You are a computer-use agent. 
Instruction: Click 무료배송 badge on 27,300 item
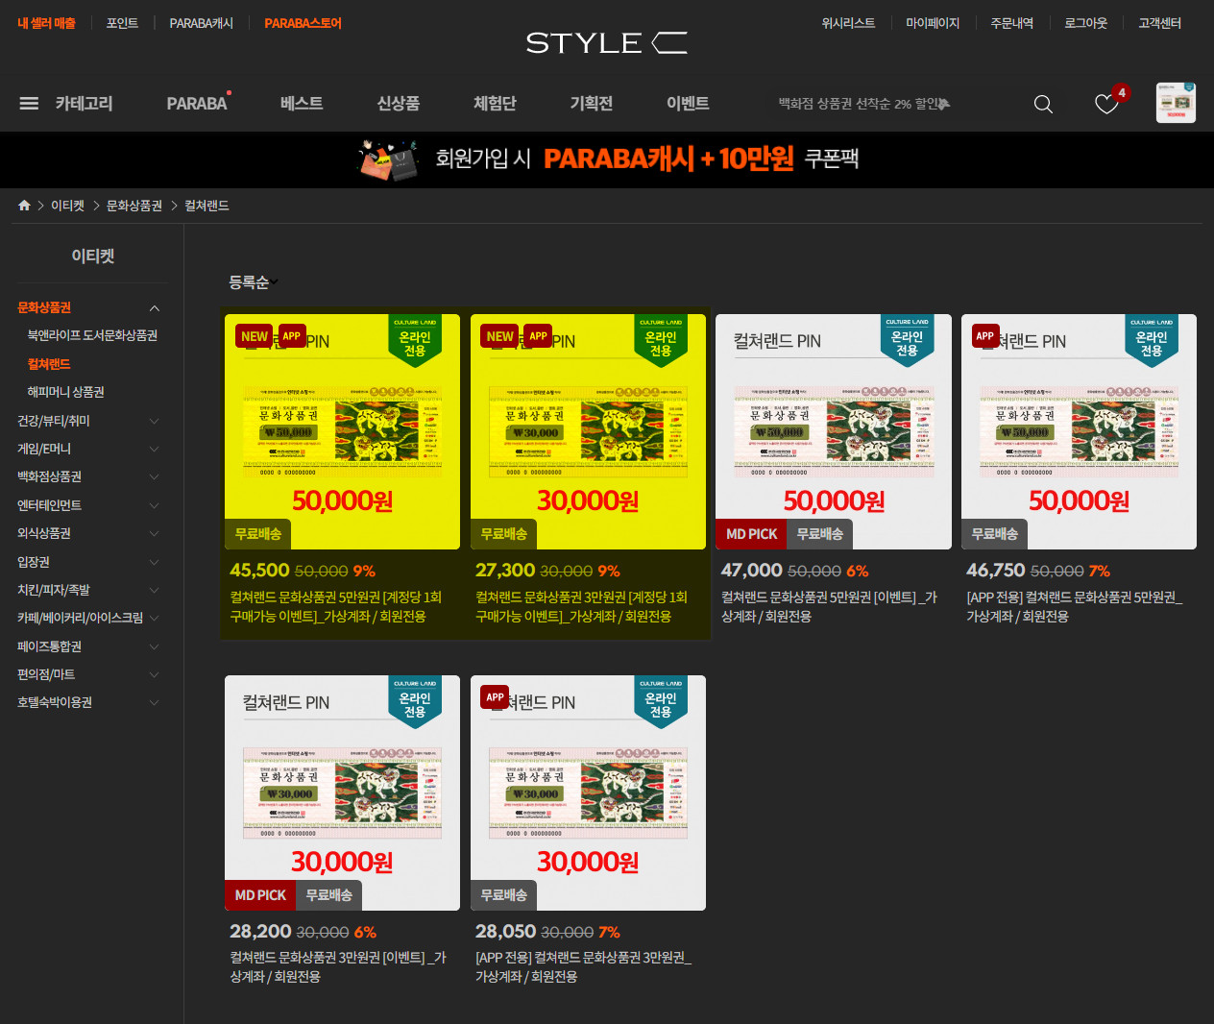pos(504,534)
